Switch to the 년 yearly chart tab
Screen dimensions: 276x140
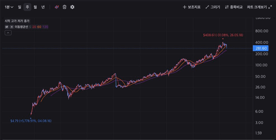click(43, 7)
